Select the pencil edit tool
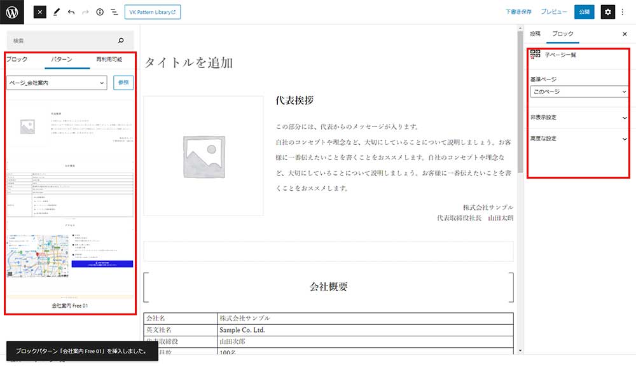Screen dimensions: 636x377 point(56,12)
